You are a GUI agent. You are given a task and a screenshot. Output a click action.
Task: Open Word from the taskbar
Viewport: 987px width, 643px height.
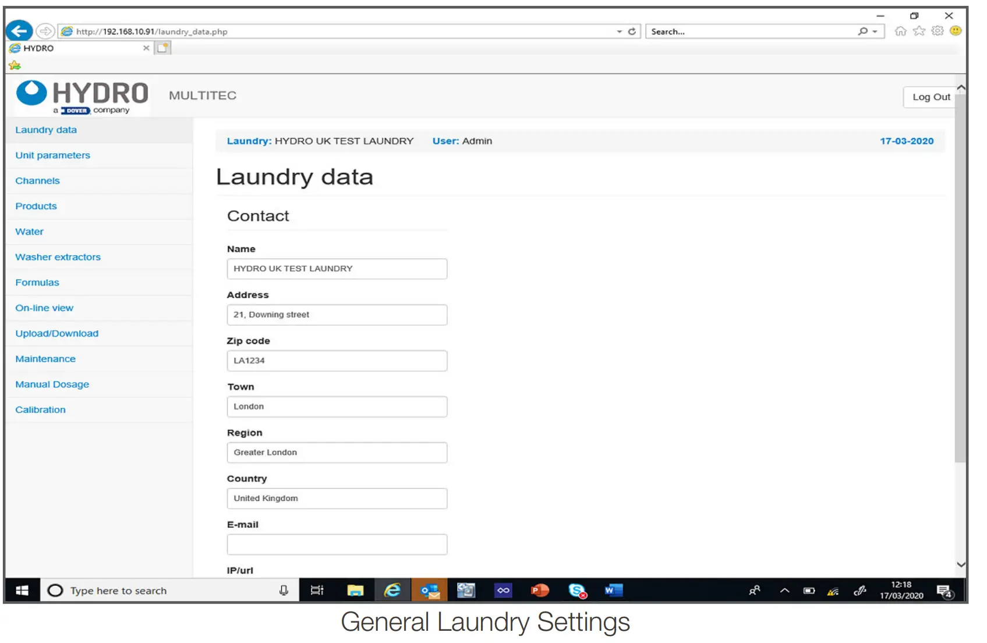coord(613,591)
